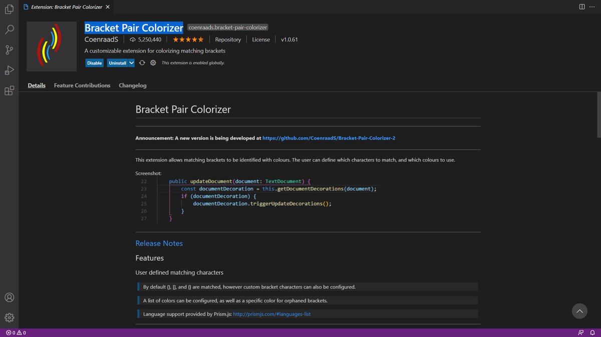Click the extension sync/reload icon
Viewport: 601px width, 337px height.
tap(142, 63)
